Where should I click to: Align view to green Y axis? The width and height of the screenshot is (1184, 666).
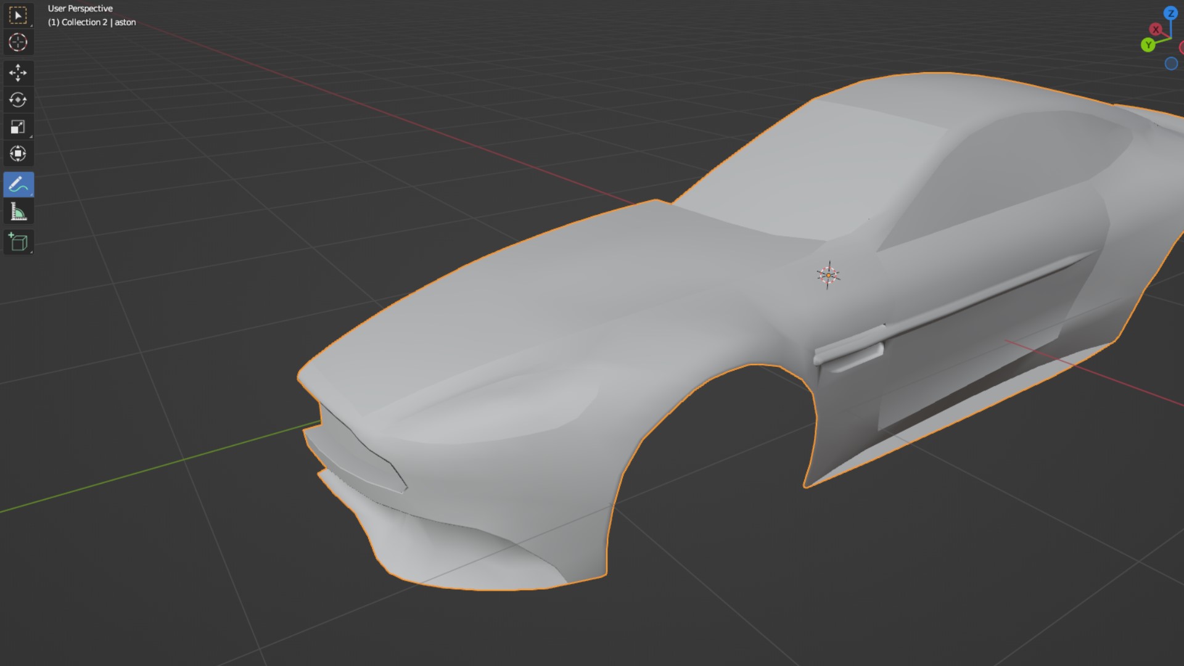tap(1148, 45)
